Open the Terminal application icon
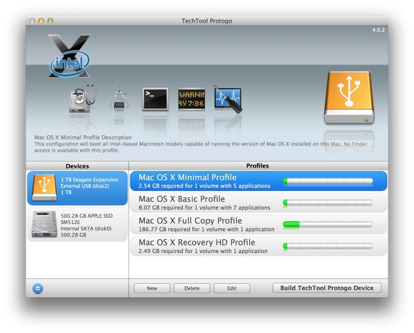The image size is (414, 333). (155, 99)
